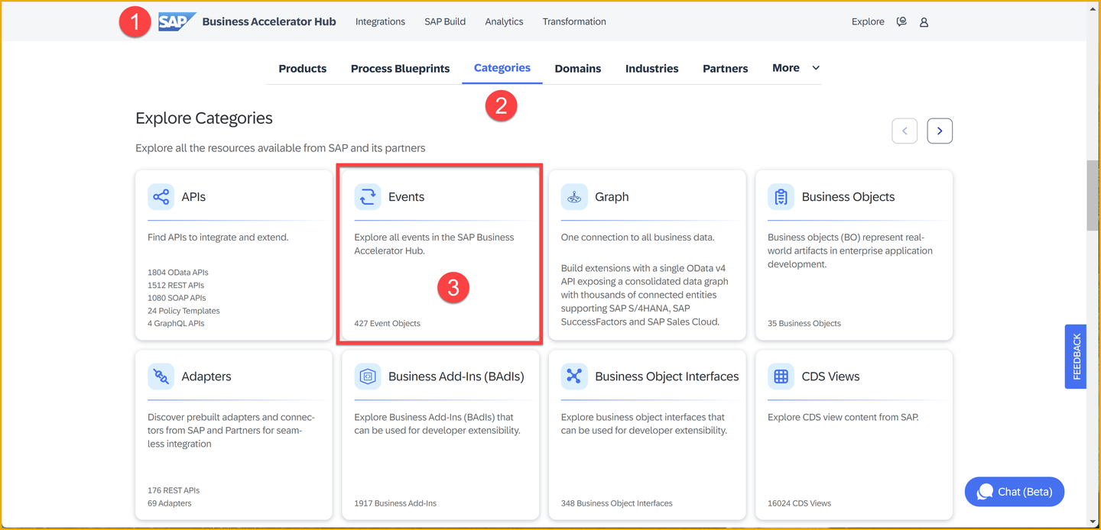1101x530 pixels.
Task: Open the notifications chat icon beside Explore
Action: [901, 22]
